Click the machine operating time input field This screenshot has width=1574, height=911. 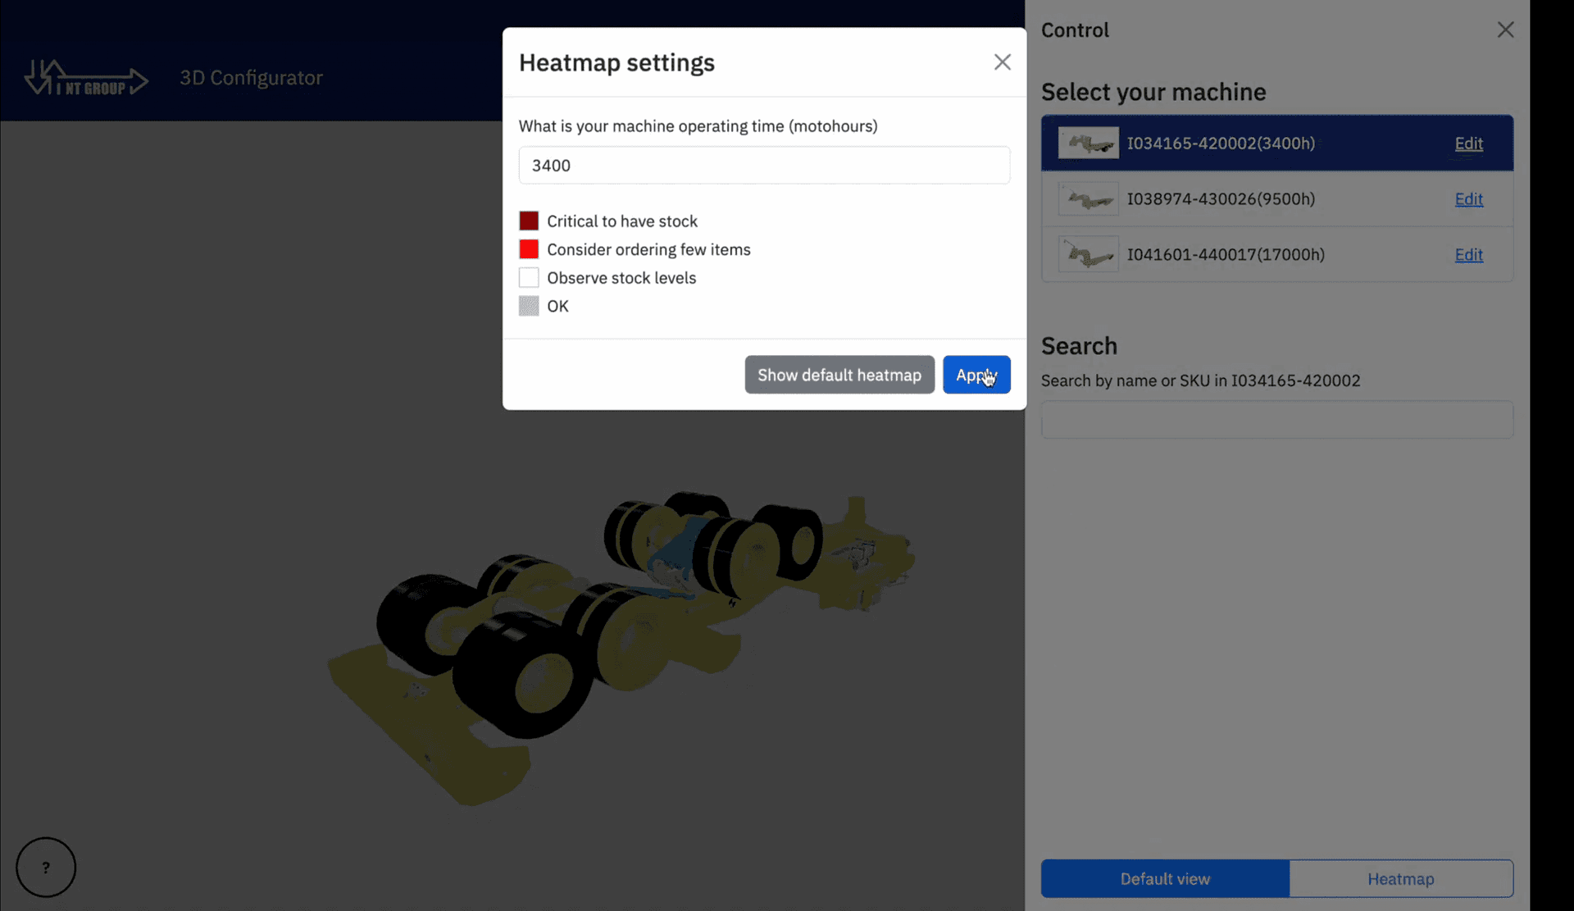[764, 165]
